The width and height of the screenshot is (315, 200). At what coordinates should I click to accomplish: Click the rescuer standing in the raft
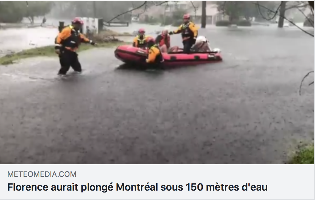tap(186, 33)
